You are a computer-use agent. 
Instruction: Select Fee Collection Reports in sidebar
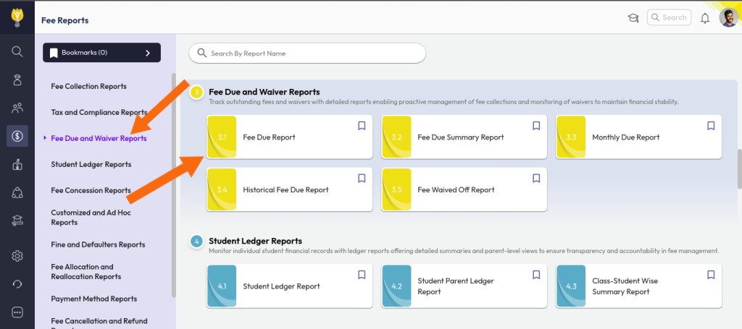pyautogui.click(x=88, y=87)
